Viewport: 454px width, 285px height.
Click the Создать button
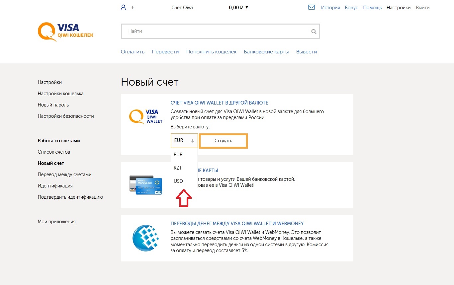pyautogui.click(x=223, y=141)
